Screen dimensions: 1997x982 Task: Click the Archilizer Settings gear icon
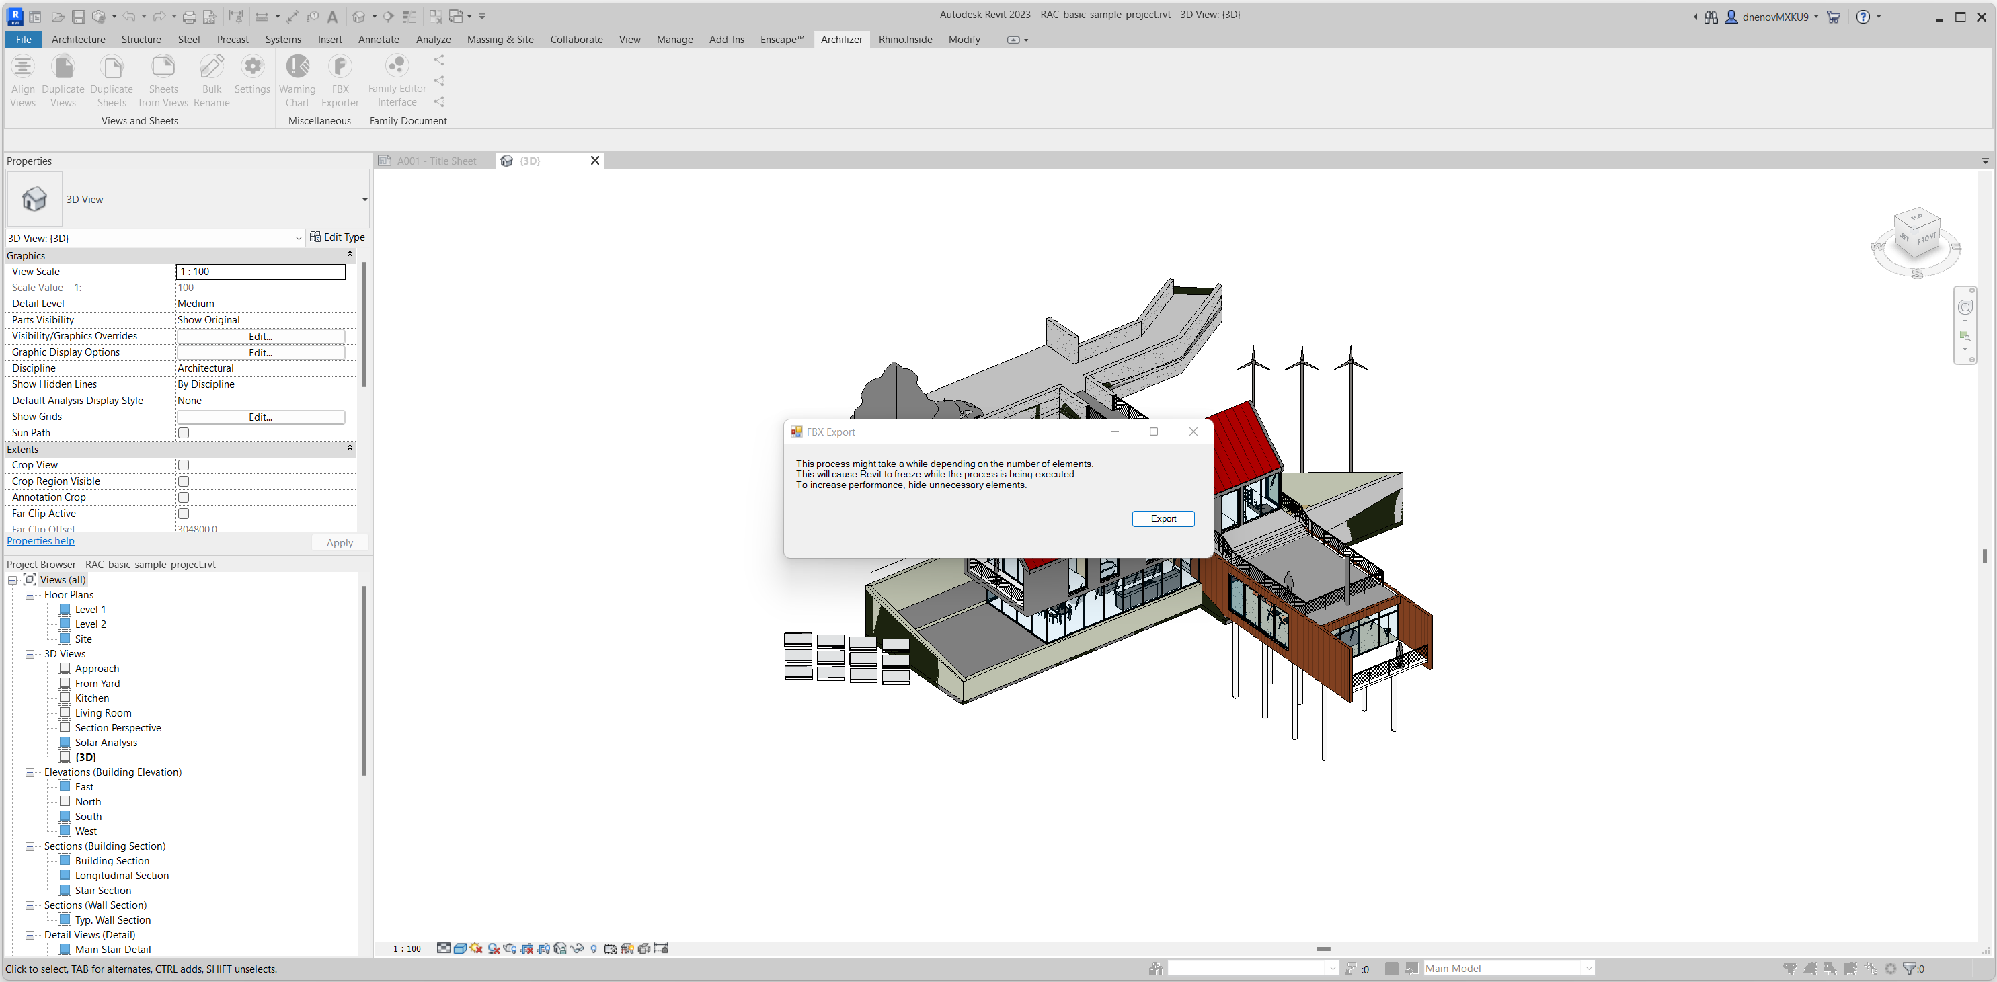pyautogui.click(x=253, y=67)
